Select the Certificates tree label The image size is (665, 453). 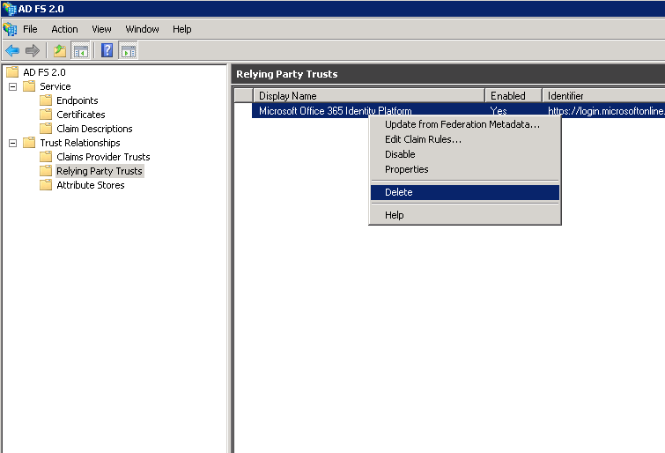80,115
